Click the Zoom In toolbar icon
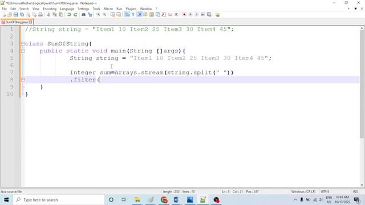This screenshot has width=365, height=205. click(98, 15)
